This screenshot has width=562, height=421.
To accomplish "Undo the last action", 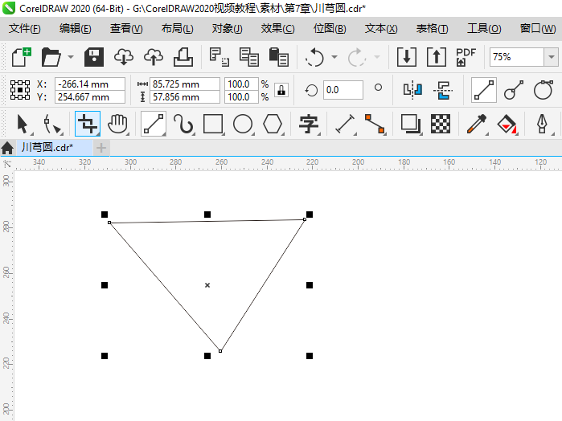I will [314, 56].
